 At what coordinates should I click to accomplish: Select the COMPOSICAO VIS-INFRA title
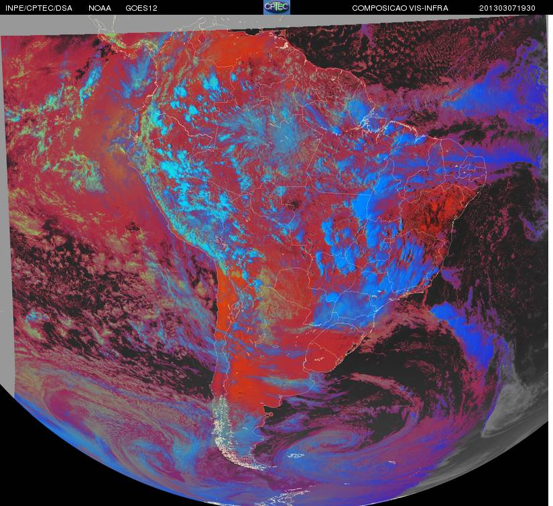(x=400, y=8)
